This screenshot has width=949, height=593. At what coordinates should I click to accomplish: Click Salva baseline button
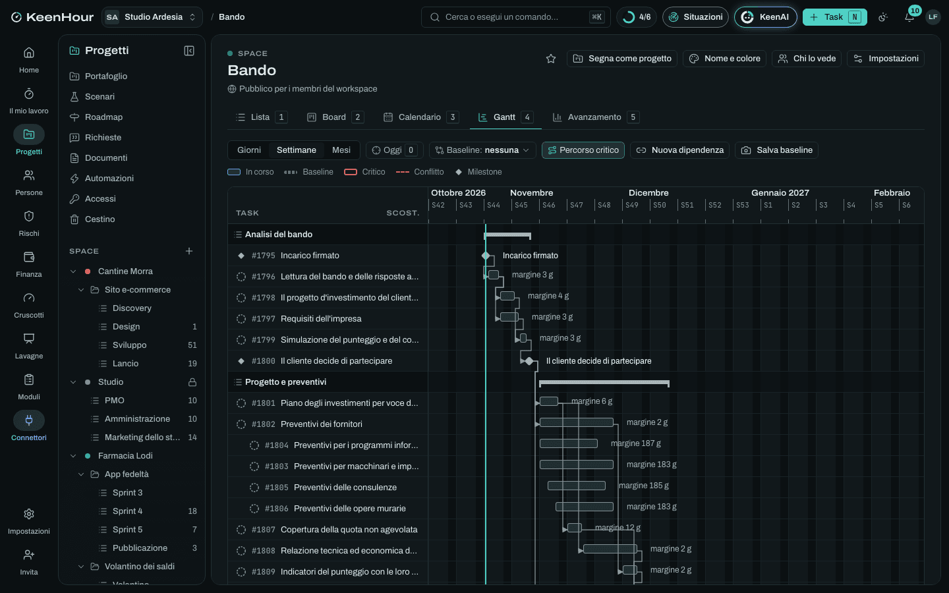point(777,150)
